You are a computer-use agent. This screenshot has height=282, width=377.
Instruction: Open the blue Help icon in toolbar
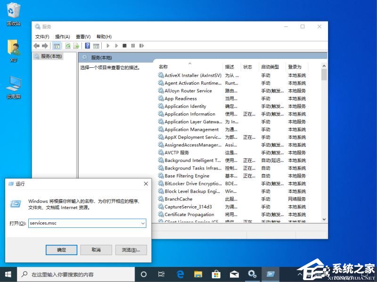[x=87, y=46]
